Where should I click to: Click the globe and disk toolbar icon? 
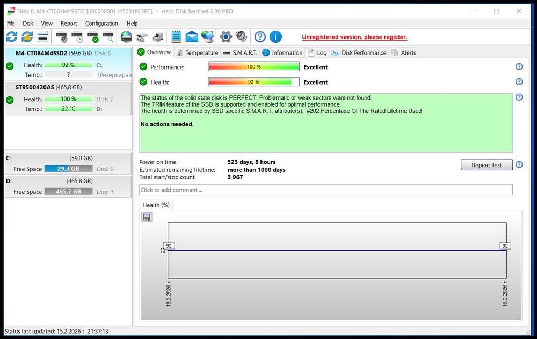point(126,37)
